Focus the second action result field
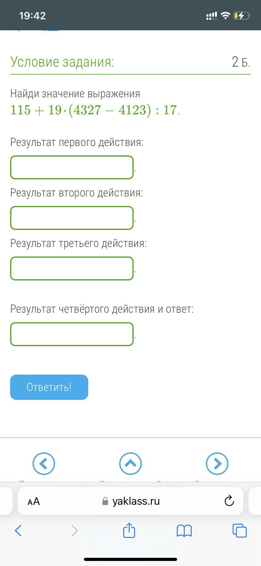The height and width of the screenshot is (566, 261). pos(72,218)
